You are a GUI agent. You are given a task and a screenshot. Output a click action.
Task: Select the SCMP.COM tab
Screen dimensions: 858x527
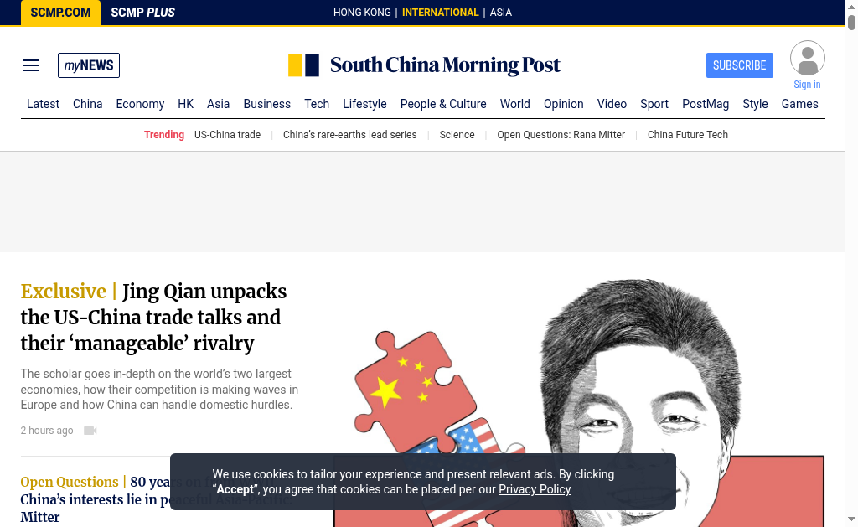click(60, 13)
